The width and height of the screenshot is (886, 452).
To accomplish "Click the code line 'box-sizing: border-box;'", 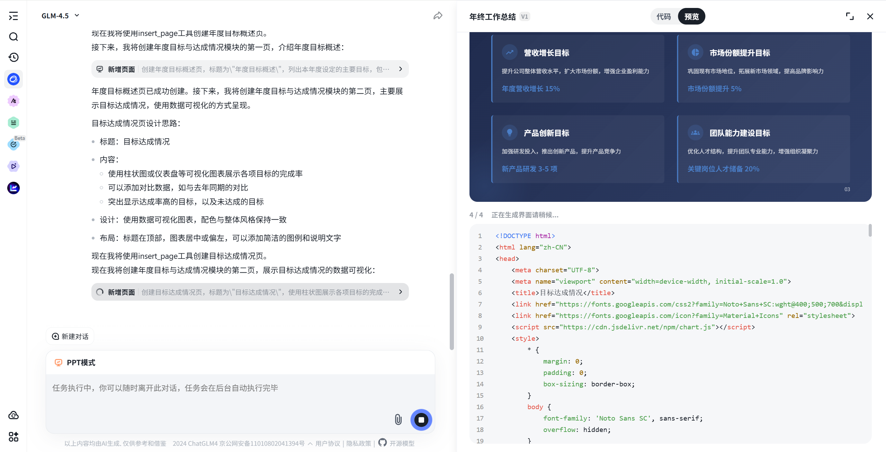I will pos(589,384).
